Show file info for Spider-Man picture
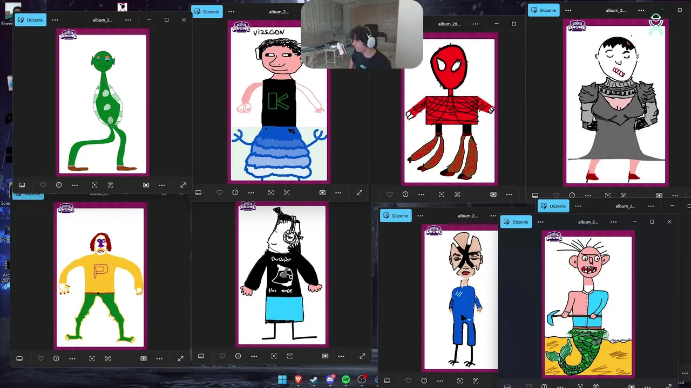The width and height of the screenshot is (691, 388). point(405,194)
